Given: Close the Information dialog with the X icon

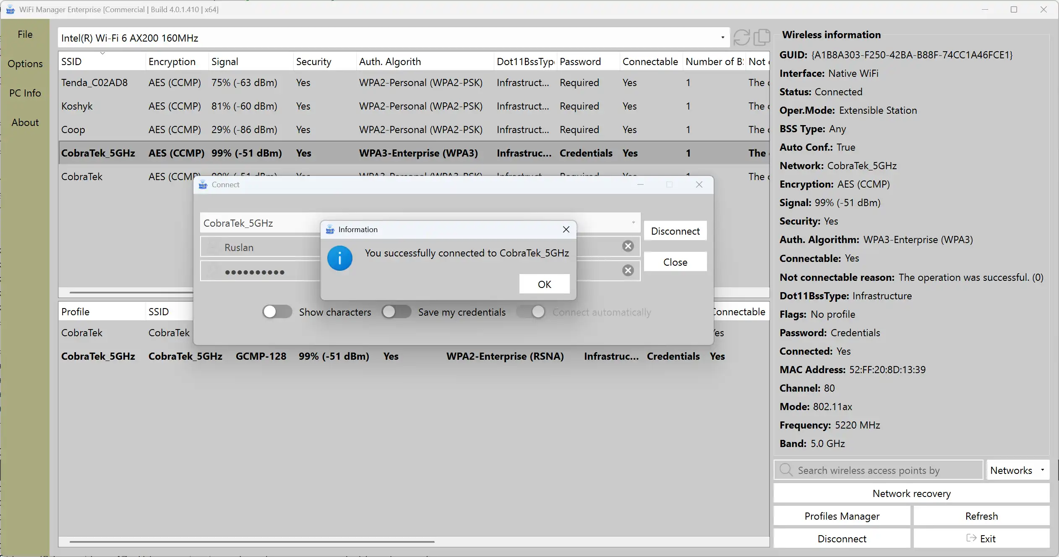Looking at the screenshot, I should tap(566, 230).
